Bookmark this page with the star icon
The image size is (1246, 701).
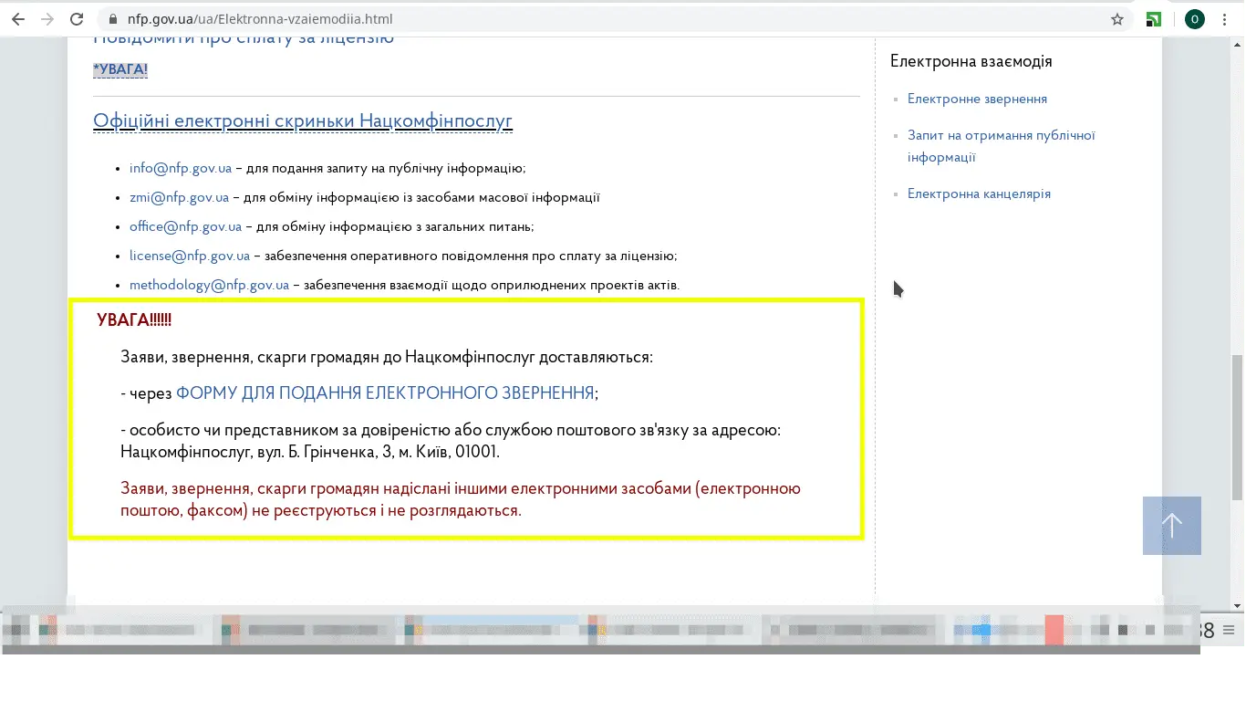1117,19
